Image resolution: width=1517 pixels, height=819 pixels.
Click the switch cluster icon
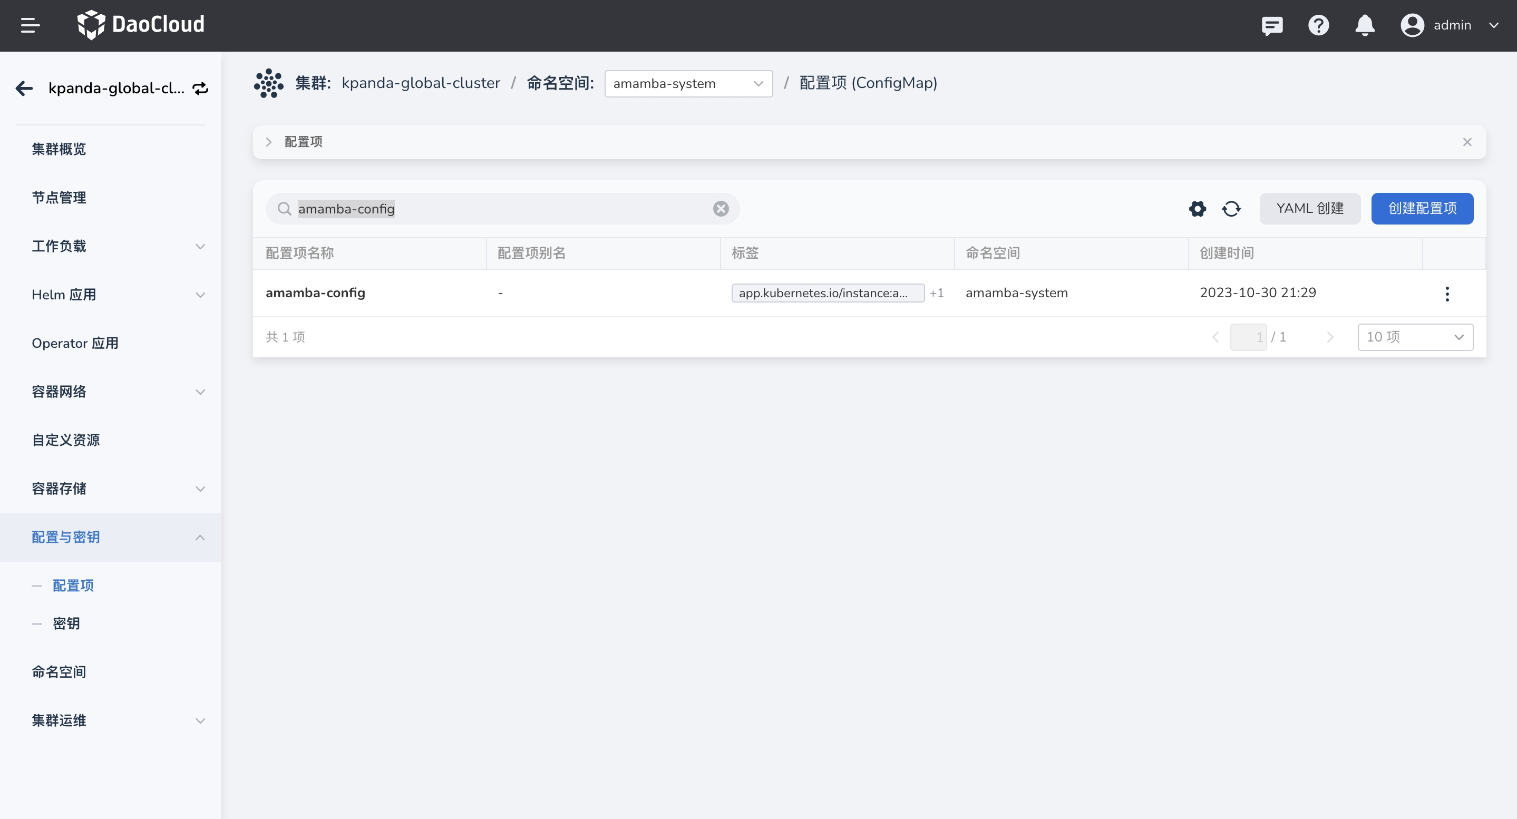(200, 89)
